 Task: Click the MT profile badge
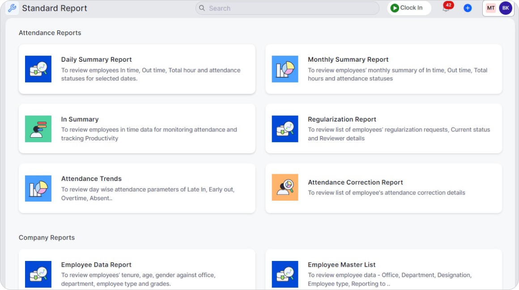click(x=491, y=8)
